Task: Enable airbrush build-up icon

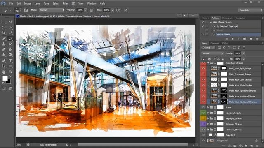Action: pyautogui.click(x=118, y=10)
